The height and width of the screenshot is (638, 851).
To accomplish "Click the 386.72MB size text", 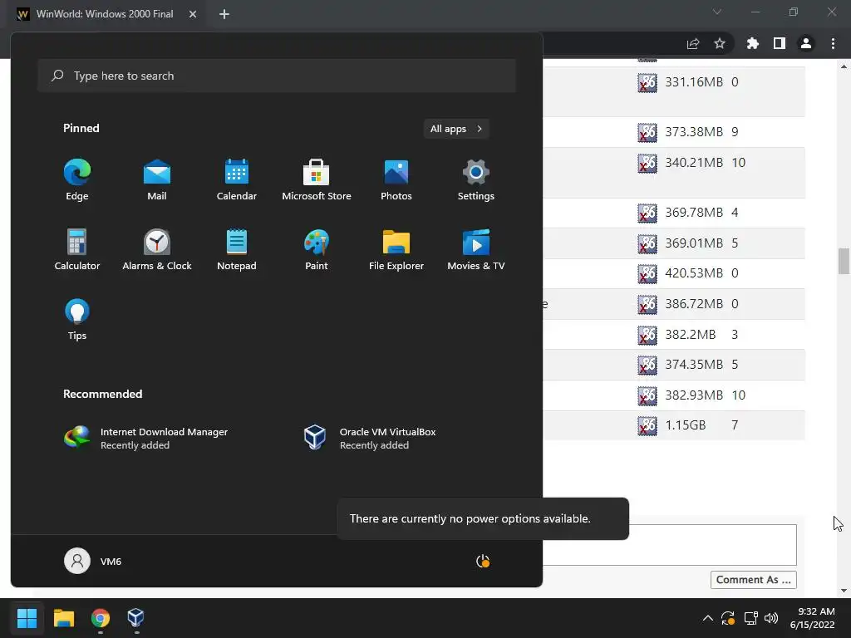I will pos(694,304).
